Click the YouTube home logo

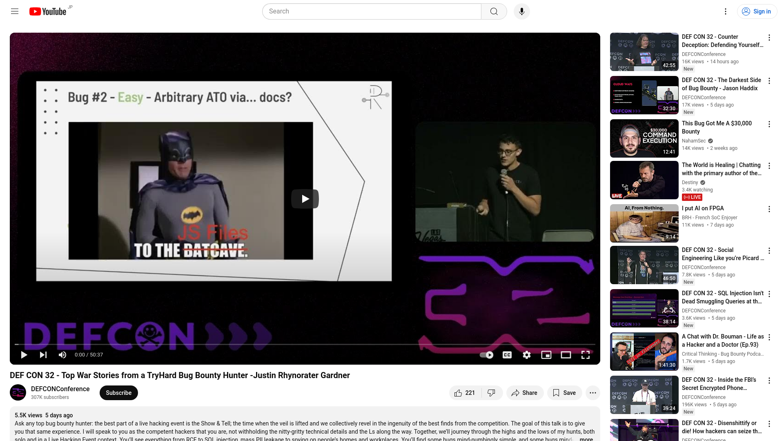[x=48, y=11]
